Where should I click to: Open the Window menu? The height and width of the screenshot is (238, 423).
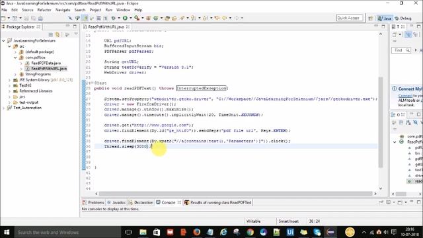(123, 10)
